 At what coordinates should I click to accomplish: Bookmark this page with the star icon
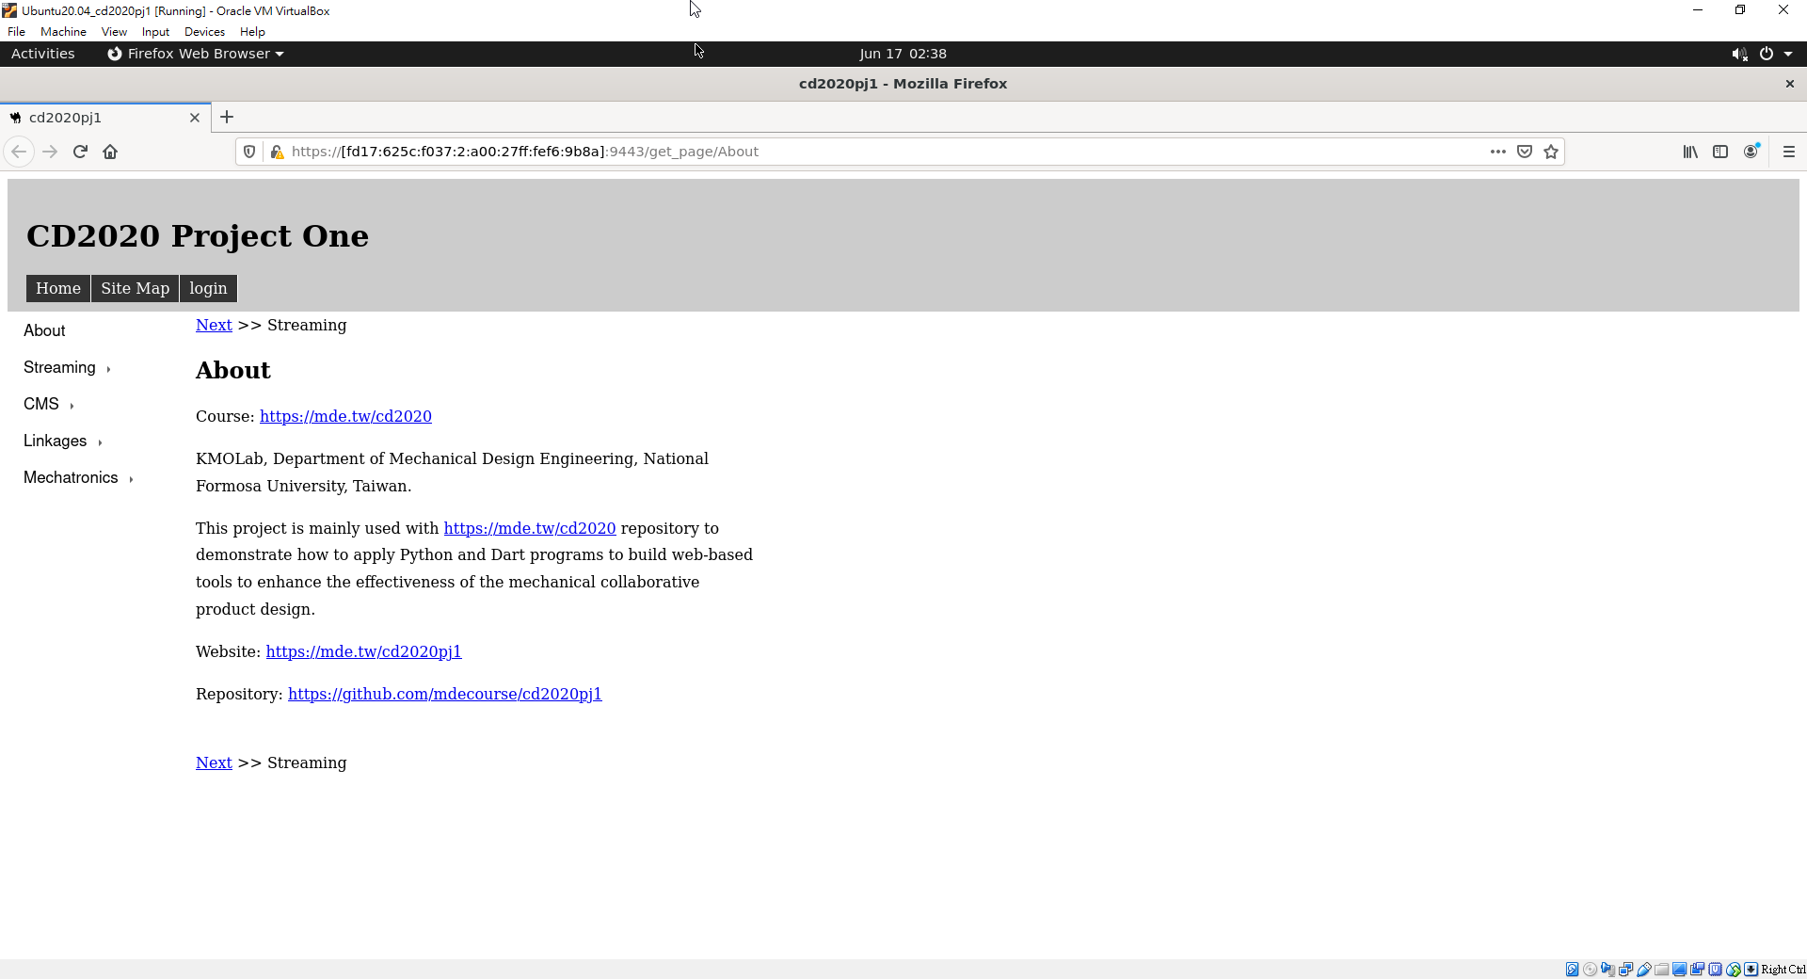coord(1551,152)
